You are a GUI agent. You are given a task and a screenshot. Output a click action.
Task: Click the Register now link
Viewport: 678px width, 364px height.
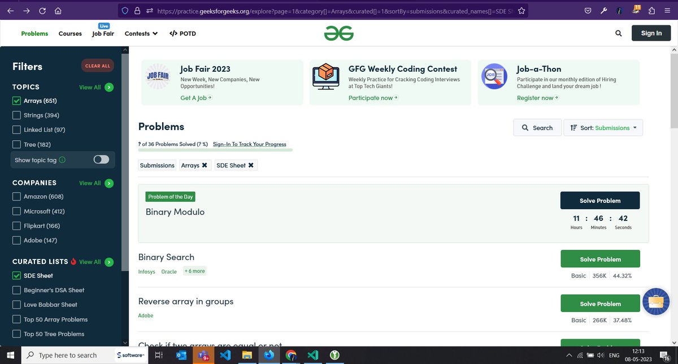click(537, 98)
